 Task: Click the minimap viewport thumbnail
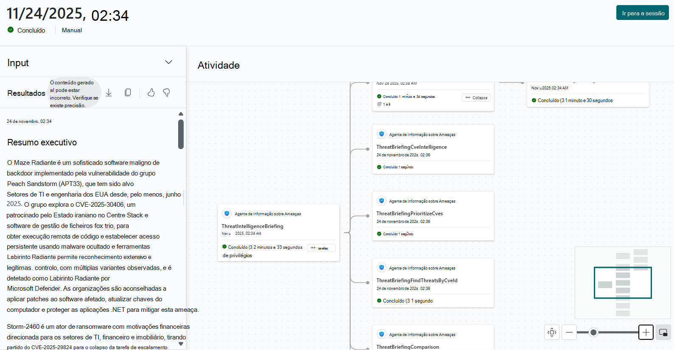[x=622, y=283]
